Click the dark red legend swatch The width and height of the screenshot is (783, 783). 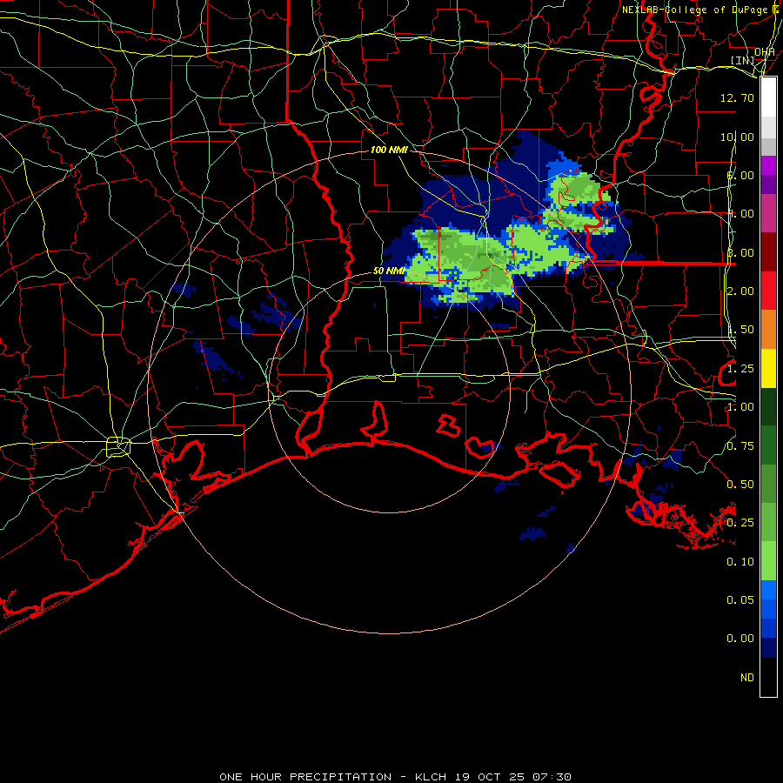(768, 252)
